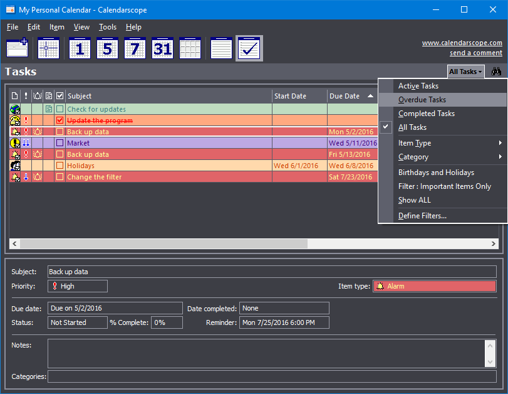Open the Tools menu

click(108, 27)
